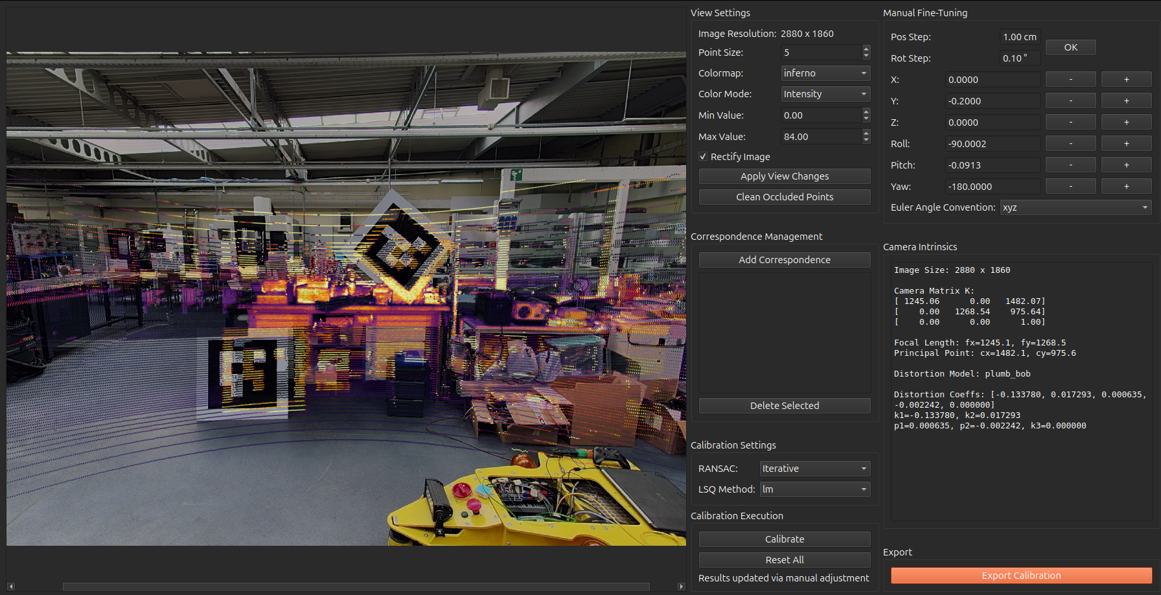Screen dimensions: 1161x595
Task: Decrease Y position with minus button
Action: pos(1070,101)
